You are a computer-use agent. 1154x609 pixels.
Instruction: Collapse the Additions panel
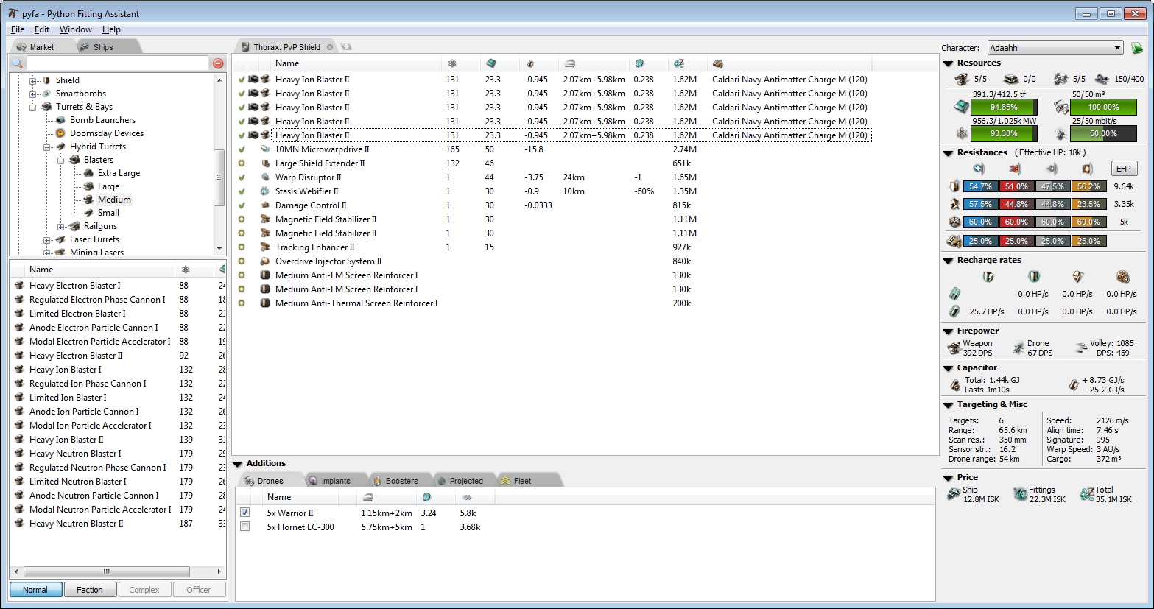coord(238,464)
